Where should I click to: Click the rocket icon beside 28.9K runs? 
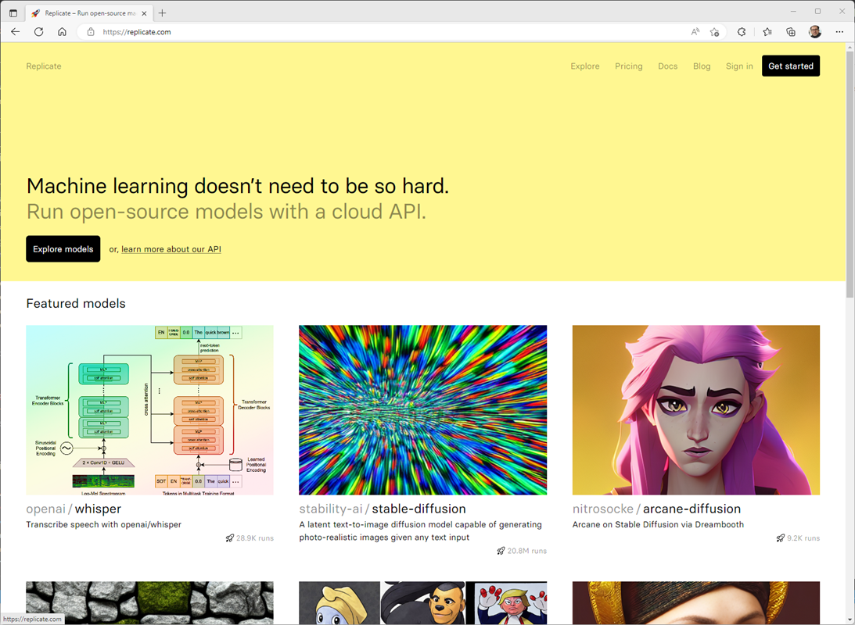pyautogui.click(x=229, y=538)
